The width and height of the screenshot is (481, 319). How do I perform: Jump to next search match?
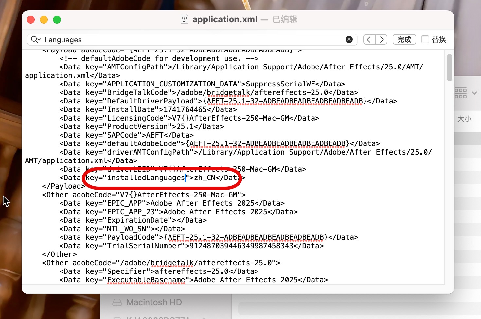point(382,40)
